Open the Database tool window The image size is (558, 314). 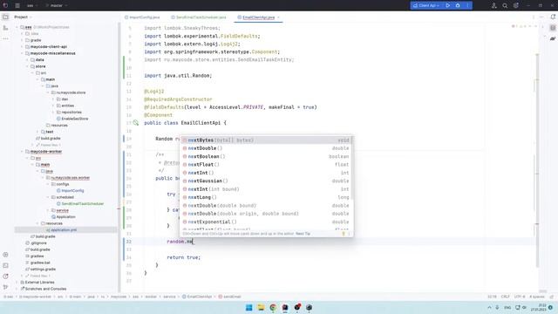(553, 28)
